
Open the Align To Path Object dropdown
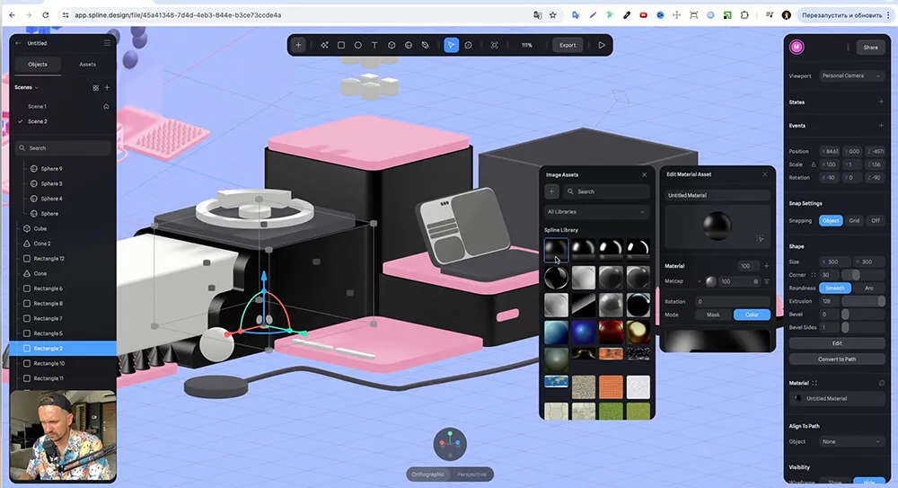coord(851,441)
